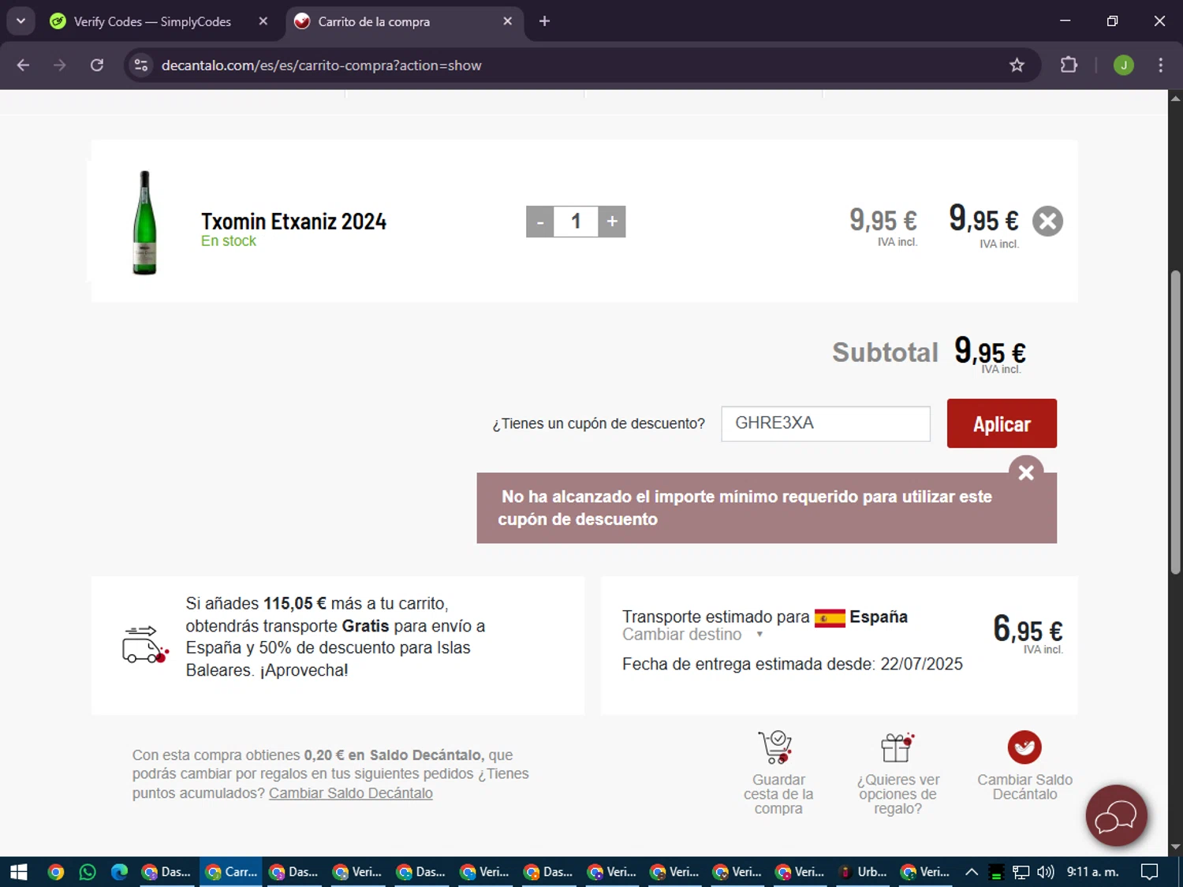The width and height of the screenshot is (1183, 887).
Task: Click the delivery truck icon
Action: coord(145,644)
